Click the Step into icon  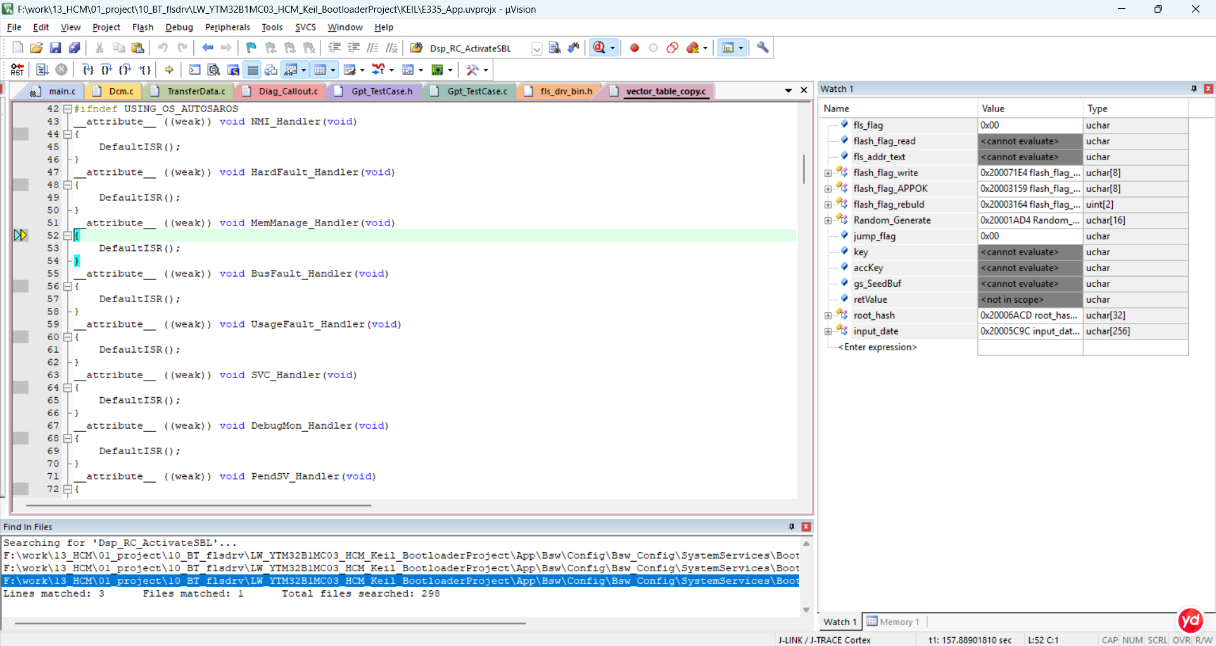click(x=88, y=70)
